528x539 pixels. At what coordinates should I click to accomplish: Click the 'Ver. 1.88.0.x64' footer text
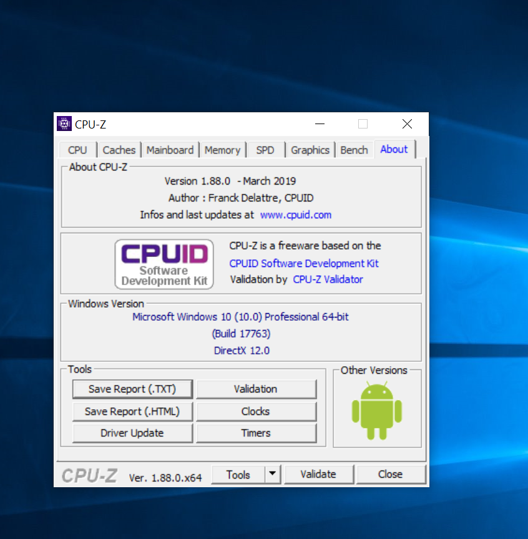[x=165, y=478]
